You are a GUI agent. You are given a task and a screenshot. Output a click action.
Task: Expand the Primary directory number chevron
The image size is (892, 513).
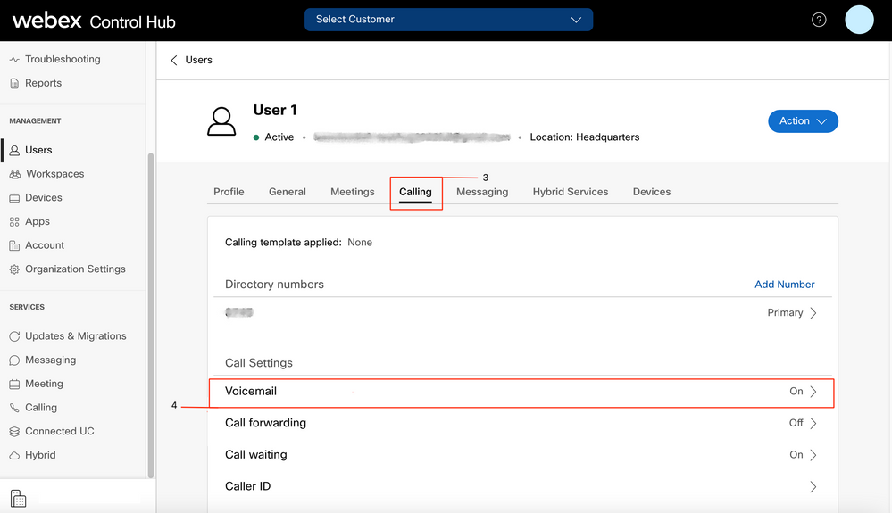813,313
